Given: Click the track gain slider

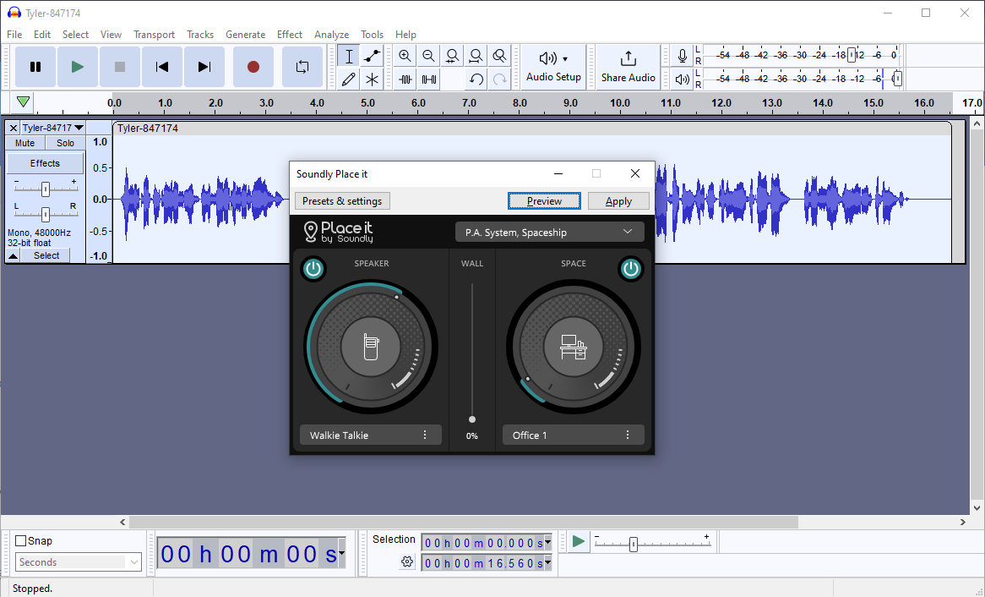Looking at the screenshot, I should (x=46, y=189).
